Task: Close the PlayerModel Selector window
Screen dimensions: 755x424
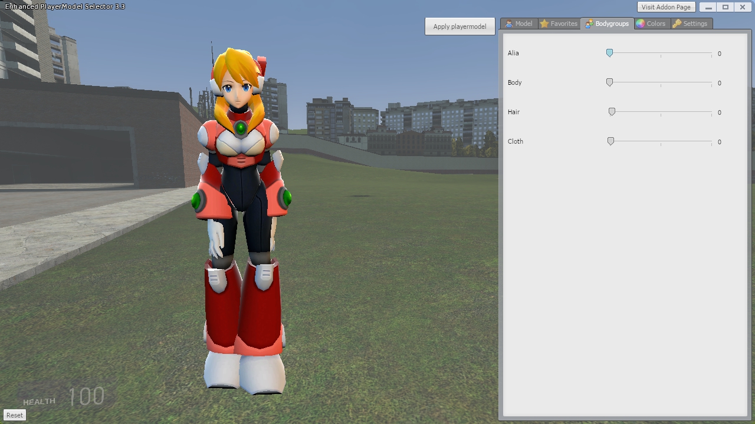Action: point(743,7)
